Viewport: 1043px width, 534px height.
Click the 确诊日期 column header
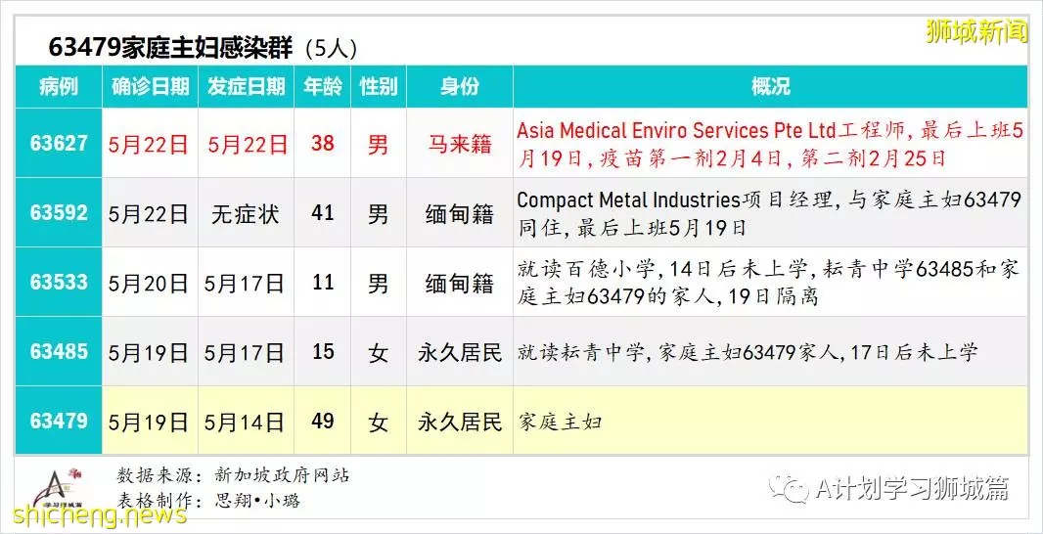151,86
